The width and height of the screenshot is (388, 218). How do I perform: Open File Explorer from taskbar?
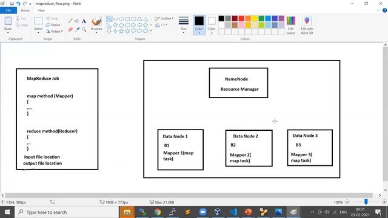127,212
